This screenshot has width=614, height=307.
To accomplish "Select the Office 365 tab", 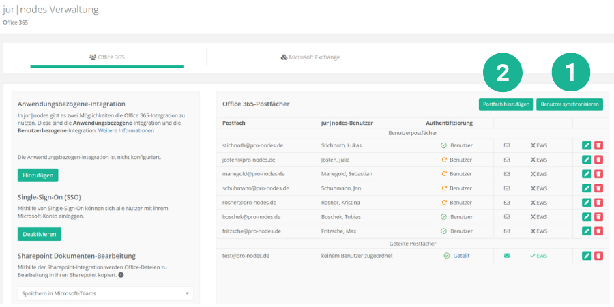I will coord(107,57).
